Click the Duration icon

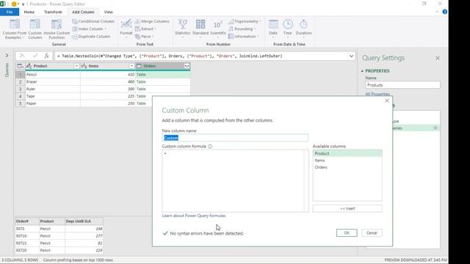pyautogui.click(x=303, y=24)
